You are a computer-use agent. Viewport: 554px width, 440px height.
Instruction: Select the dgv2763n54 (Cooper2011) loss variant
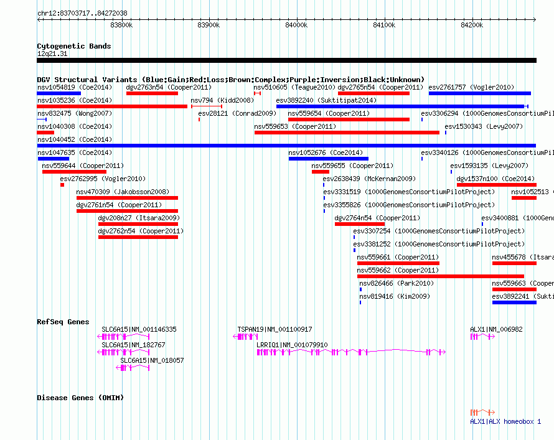[152, 93]
